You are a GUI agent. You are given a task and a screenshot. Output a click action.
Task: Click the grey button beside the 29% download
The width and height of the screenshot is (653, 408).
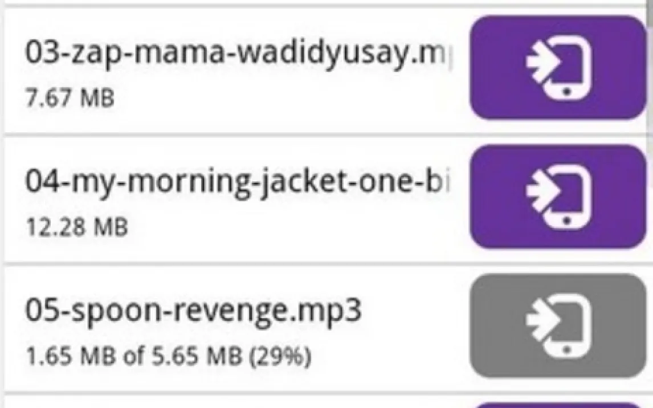[558, 326]
